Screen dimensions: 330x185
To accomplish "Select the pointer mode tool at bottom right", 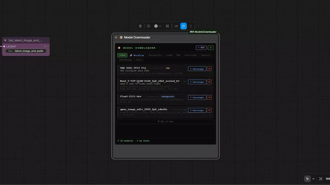I will click(x=307, y=179).
